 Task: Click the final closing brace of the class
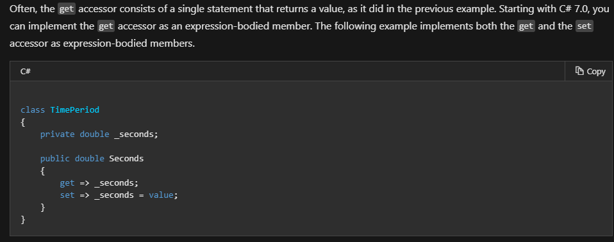tap(23, 220)
